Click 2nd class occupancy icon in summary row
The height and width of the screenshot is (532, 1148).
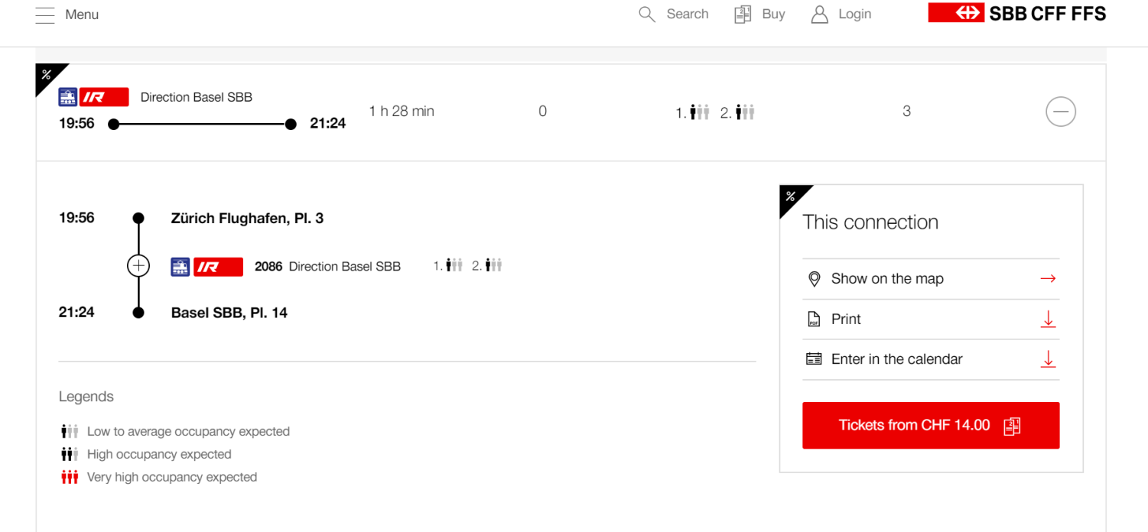pos(745,112)
